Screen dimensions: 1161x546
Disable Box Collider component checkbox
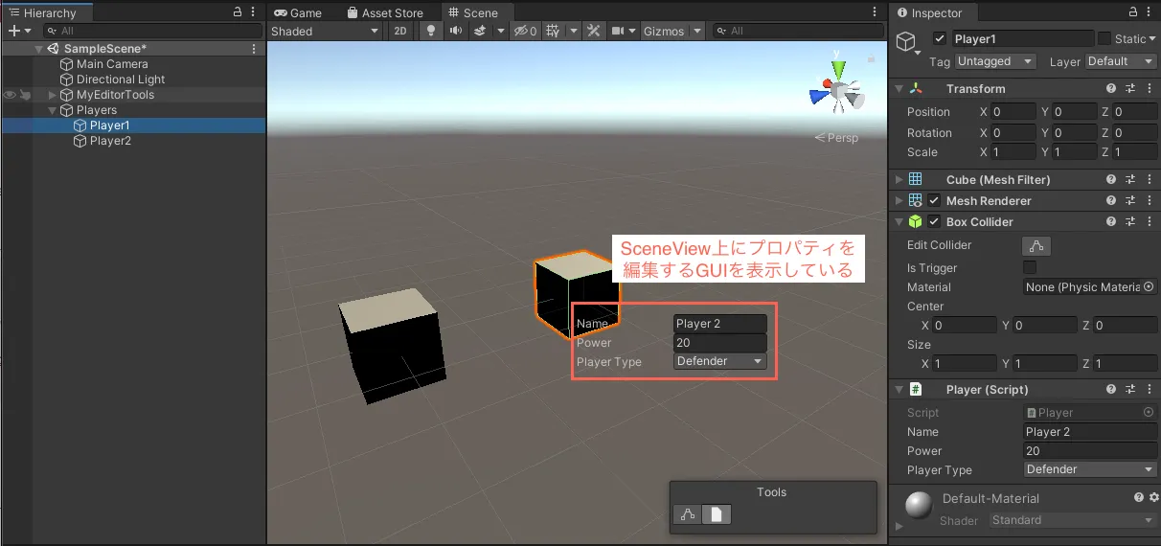pos(934,221)
